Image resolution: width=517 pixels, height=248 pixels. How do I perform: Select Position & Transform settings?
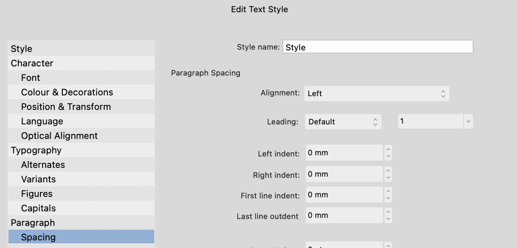[x=66, y=106]
